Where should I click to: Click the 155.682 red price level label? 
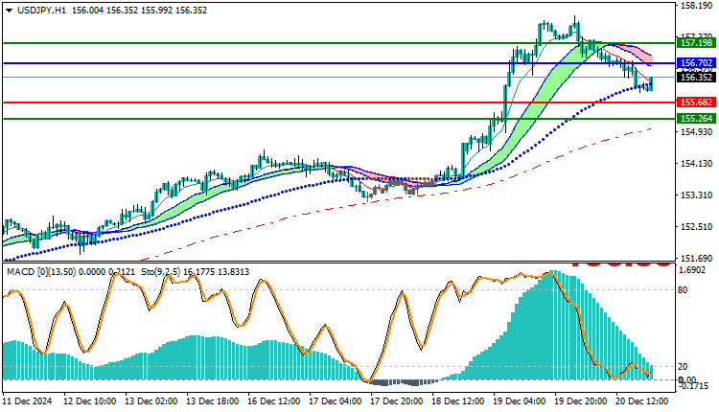696,103
